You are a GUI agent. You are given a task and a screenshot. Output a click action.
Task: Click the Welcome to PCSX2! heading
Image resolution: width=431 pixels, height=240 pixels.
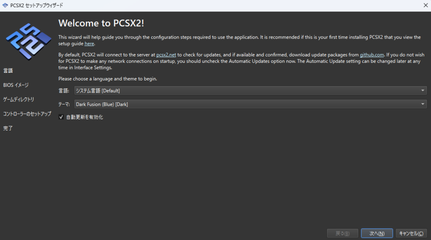point(101,23)
